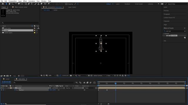Screen dimensions: 188x105
Task: Select the Rotation tool
Action: coord(16,4)
